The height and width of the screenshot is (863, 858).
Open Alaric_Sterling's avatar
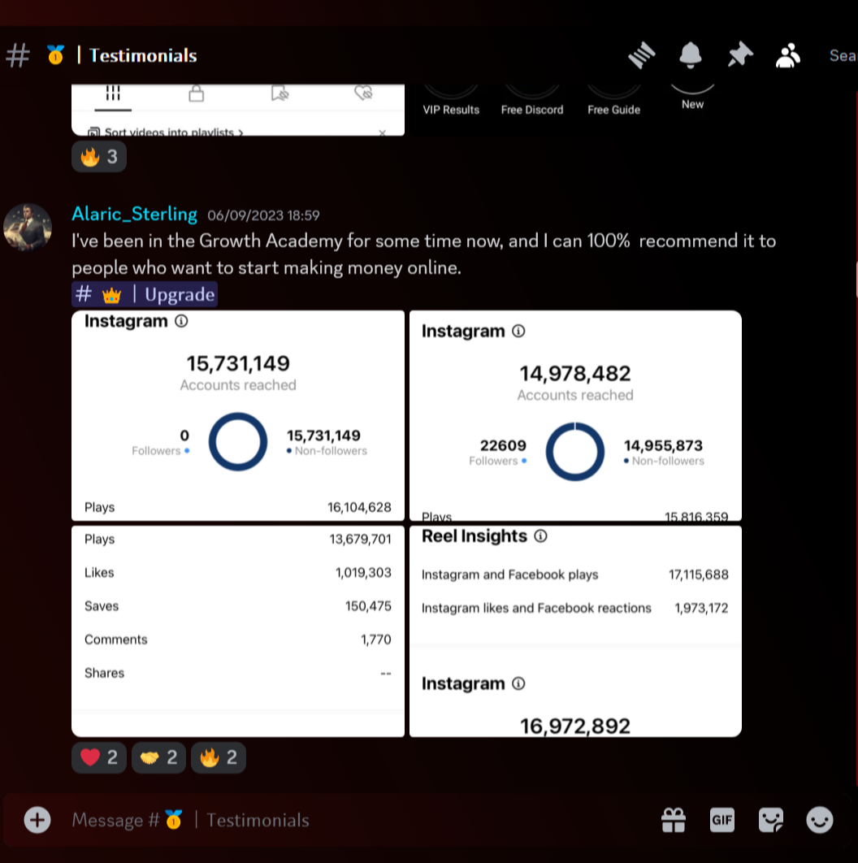pos(28,228)
